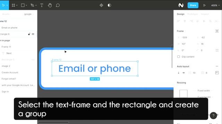Set auto layout direction to horizontal
Viewport: 222px width, 124px height.
pos(183,73)
